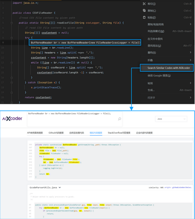
Task: Switch to StackOverflow问答搜索 tab
Action: pos(119,133)
